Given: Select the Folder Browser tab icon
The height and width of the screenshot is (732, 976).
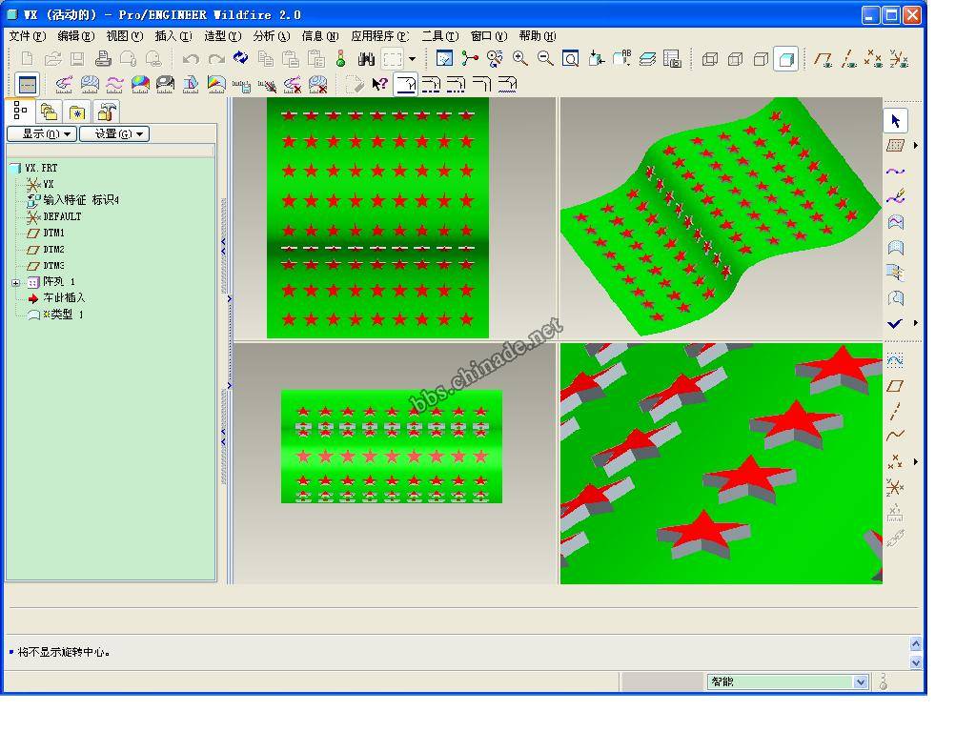Looking at the screenshot, I should [x=49, y=112].
